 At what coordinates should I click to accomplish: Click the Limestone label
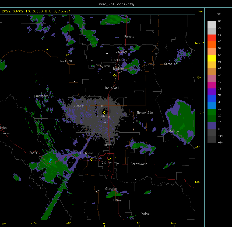pos(41,96)
